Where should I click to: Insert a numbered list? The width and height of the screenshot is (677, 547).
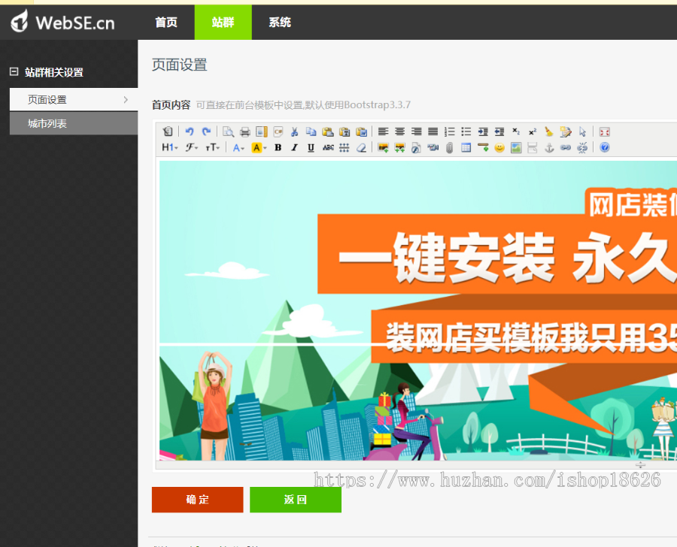(x=450, y=131)
